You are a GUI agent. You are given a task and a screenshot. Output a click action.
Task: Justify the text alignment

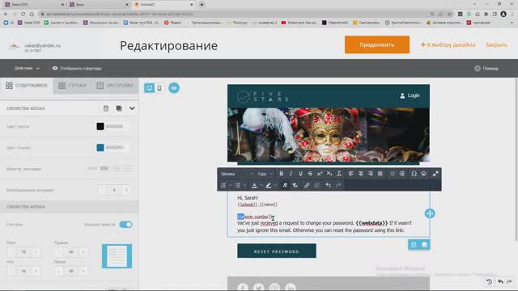(x=380, y=174)
